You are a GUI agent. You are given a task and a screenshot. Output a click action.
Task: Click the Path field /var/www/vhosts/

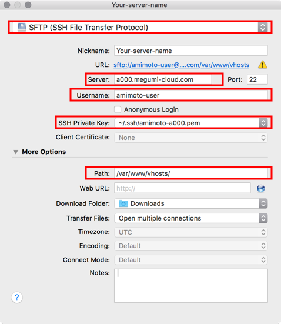(191, 173)
